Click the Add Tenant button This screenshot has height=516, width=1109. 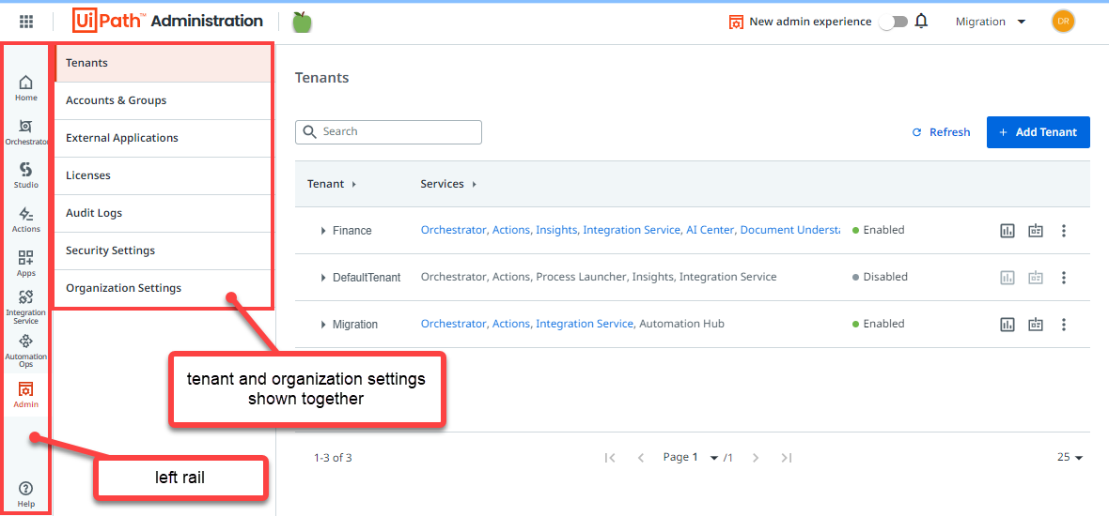pyautogui.click(x=1039, y=132)
